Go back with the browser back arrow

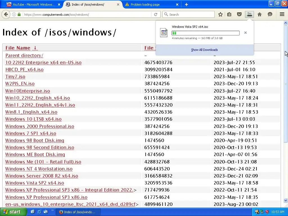pyautogui.click(x=6, y=14)
